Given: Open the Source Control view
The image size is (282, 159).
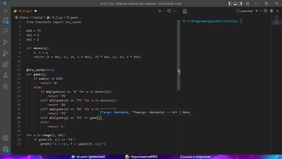Looking at the screenshot, I should pyautogui.click(x=5, y=42).
